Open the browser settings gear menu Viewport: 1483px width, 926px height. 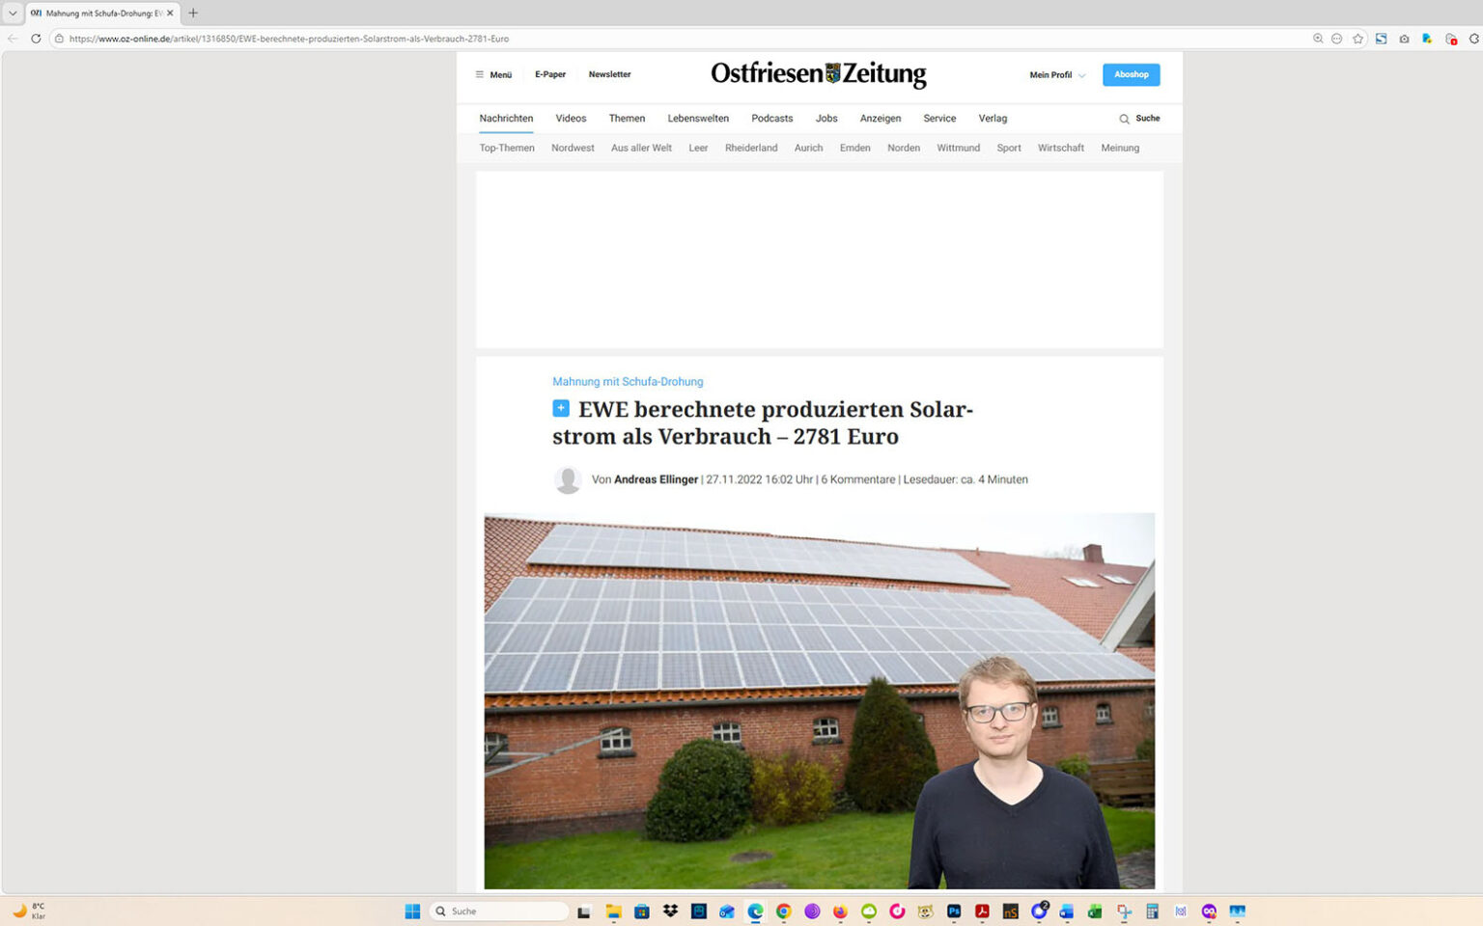point(1475,39)
